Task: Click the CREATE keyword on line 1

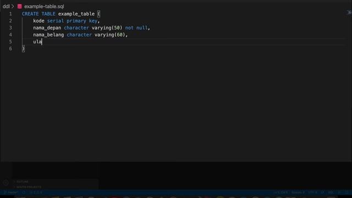Action: (30, 14)
